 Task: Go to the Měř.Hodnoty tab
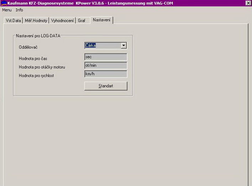(x=36, y=21)
